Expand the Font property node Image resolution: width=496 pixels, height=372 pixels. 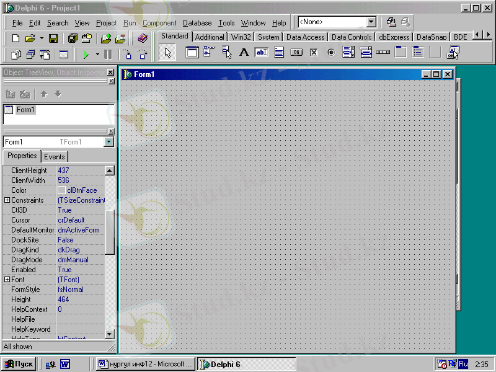click(7, 280)
